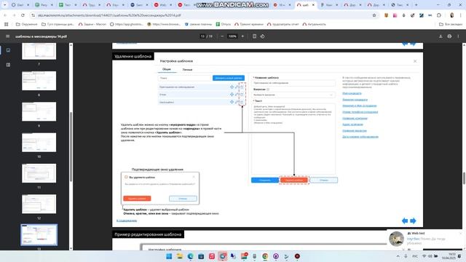Screen dimensions: 466x262
Task: Open page 9 thumbnail
Action: 39,111
